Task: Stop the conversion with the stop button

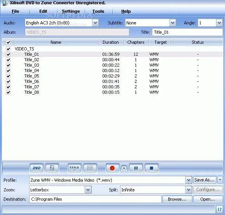Action: pos(152,168)
